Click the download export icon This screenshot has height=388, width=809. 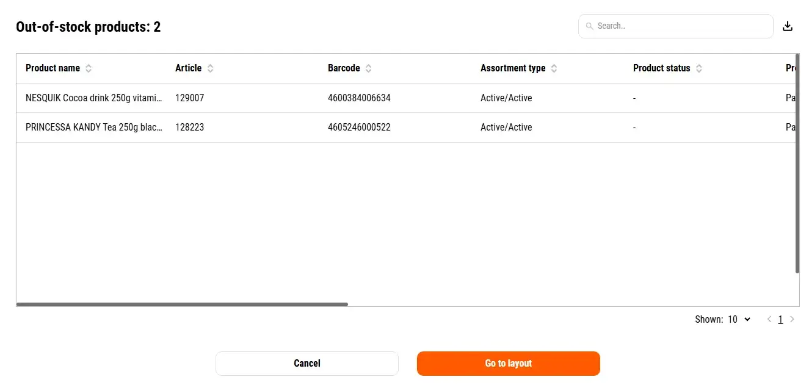coord(788,26)
